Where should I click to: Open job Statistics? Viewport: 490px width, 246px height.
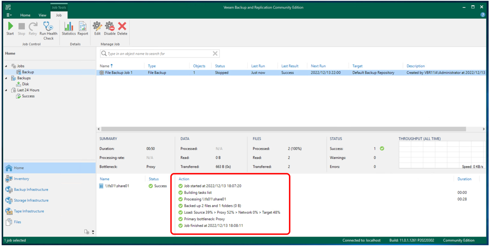pos(69,29)
